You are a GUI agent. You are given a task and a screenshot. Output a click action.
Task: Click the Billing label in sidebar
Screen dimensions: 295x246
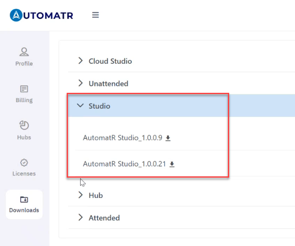click(x=24, y=100)
